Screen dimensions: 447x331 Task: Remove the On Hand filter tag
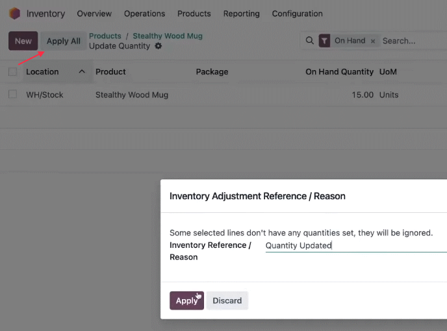(x=372, y=41)
